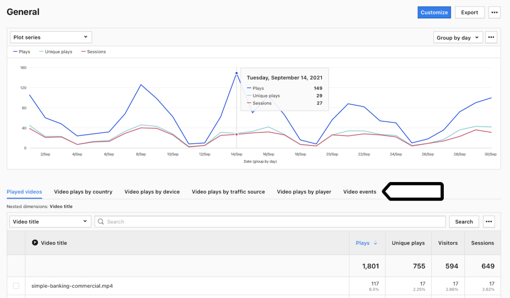Expand the Group by day dropdown

coord(458,38)
